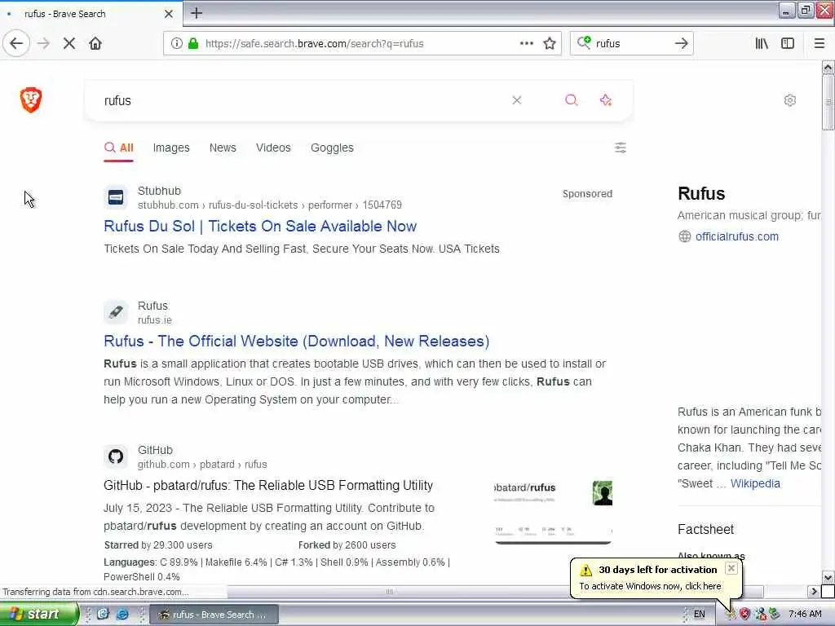Close the activation balloon notification
This screenshot has width=835, height=626.
coord(731,568)
